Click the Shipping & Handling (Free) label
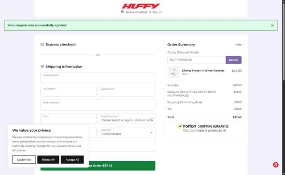 [x=185, y=102]
